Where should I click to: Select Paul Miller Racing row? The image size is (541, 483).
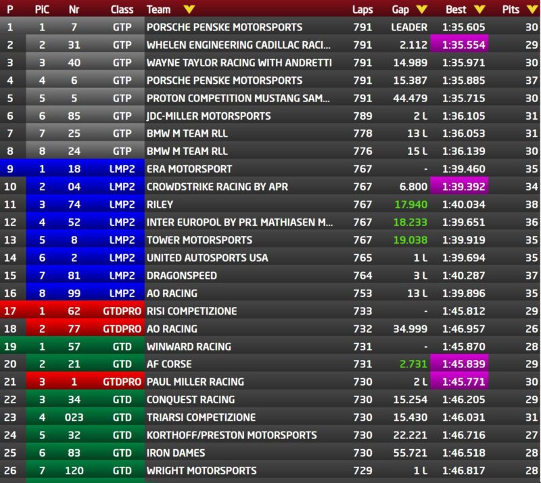pos(270,382)
